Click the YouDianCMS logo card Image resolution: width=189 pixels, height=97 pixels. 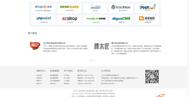point(95,20)
